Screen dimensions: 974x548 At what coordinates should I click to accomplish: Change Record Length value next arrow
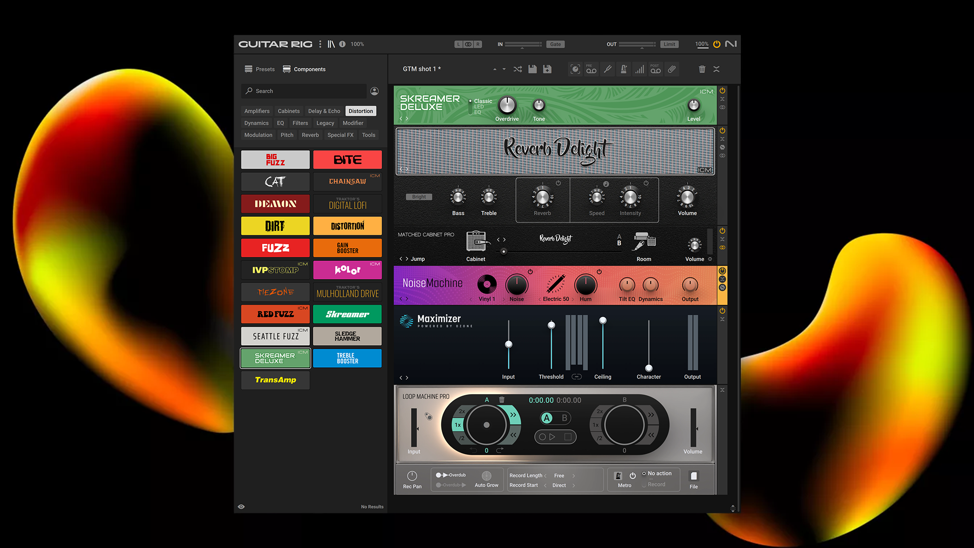[x=574, y=476]
